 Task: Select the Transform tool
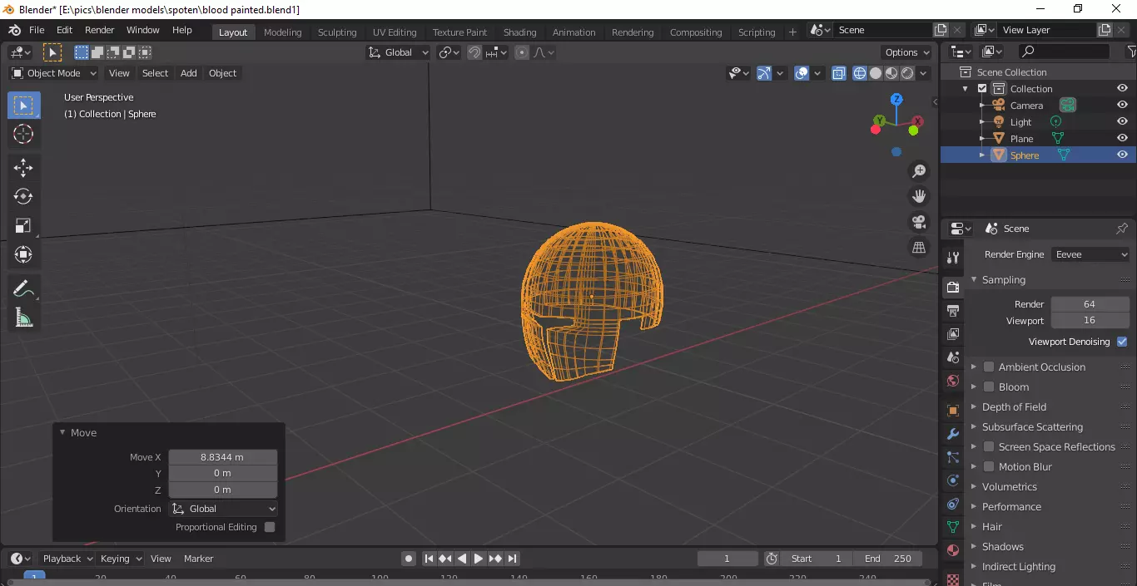point(23,254)
